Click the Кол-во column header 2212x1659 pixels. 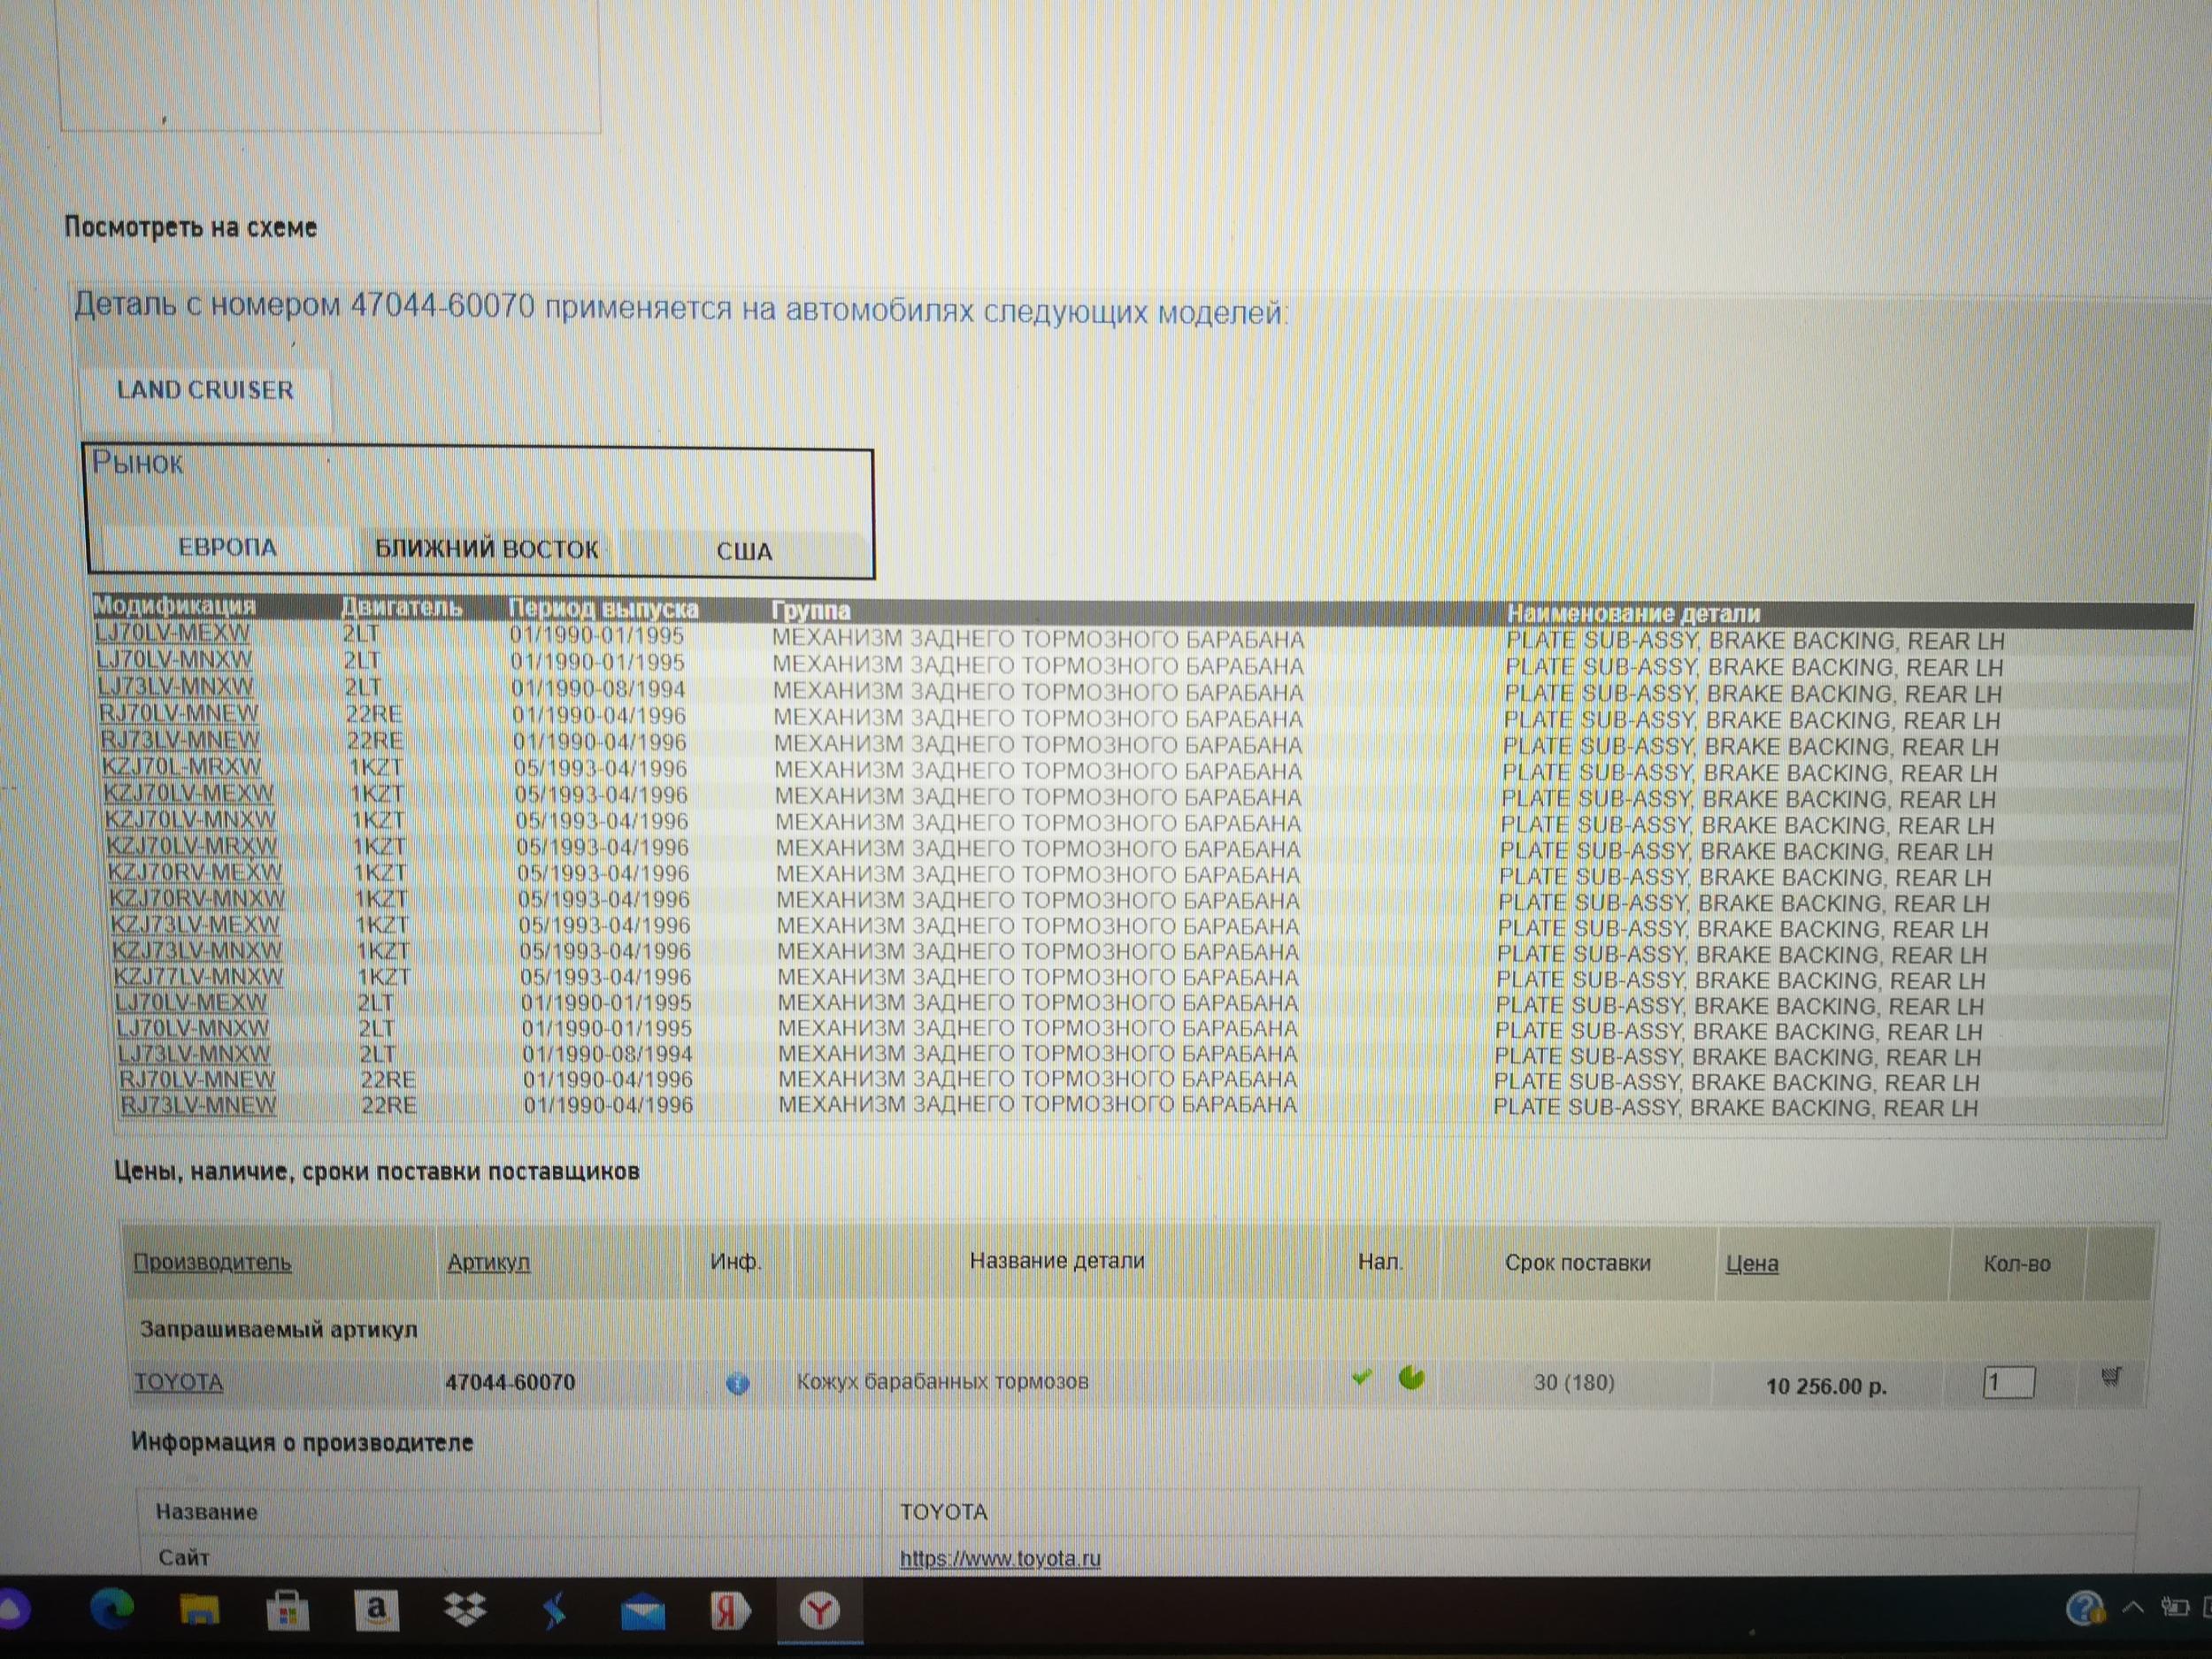tap(2017, 1264)
